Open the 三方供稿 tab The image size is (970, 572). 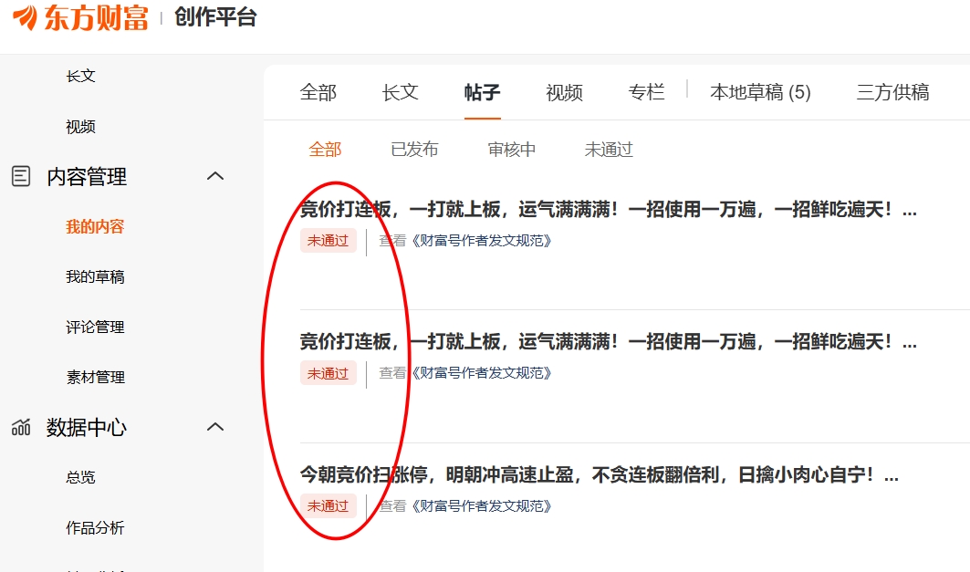pyautogui.click(x=892, y=92)
